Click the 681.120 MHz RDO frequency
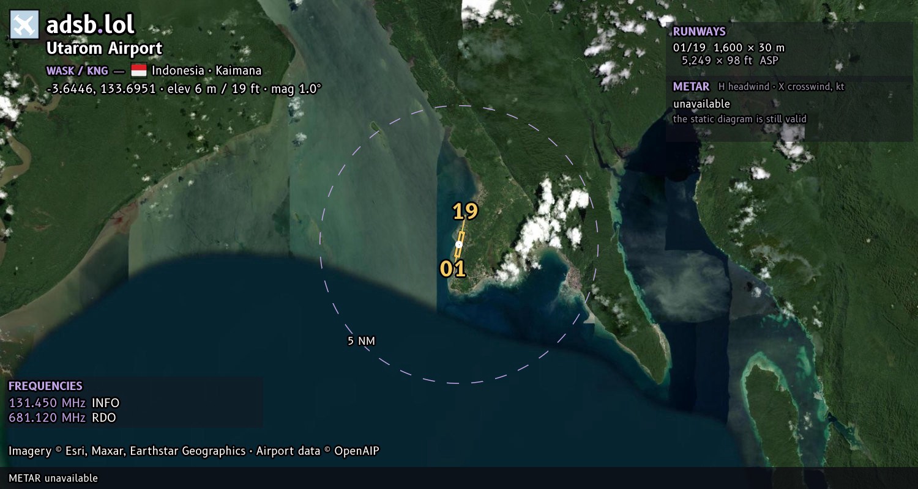918x489 pixels. coord(62,418)
